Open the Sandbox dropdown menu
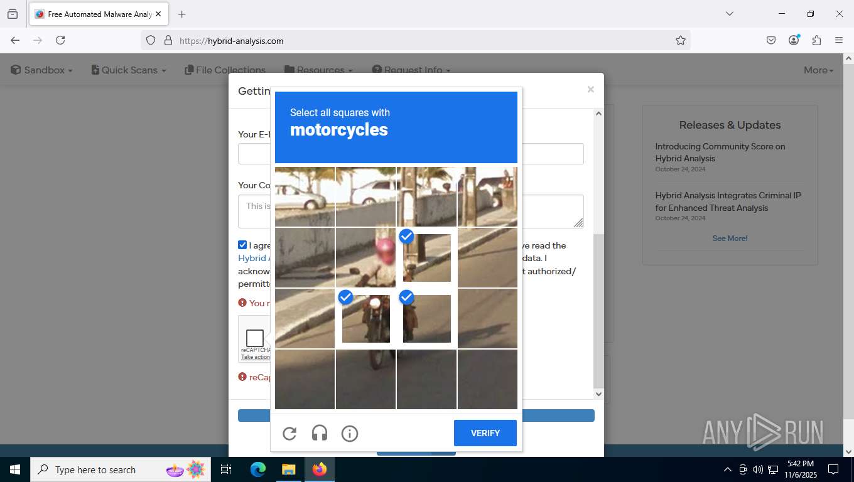 point(41,70)
